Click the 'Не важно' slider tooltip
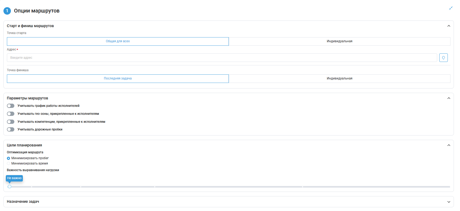The width and height of the screenshot is (460, 211). [14, 178]
